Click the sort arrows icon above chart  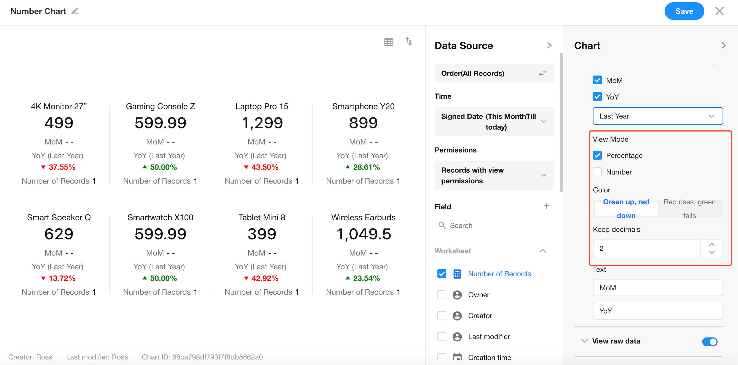(408, 42)
